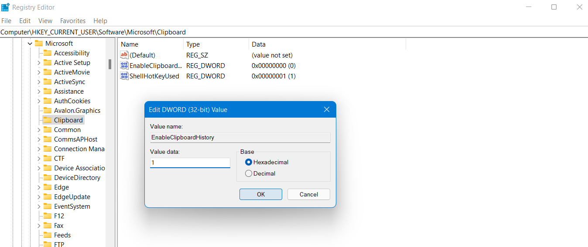588x247 pixels.
Task: Confirm the DWORD value with OK
Action: tap(260, 194)
